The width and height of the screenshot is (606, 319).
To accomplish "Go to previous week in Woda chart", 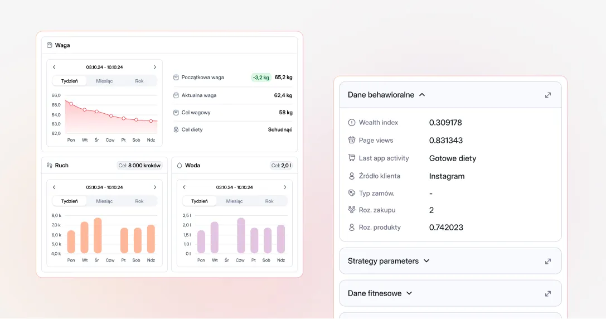I will (x=184, y=187).
